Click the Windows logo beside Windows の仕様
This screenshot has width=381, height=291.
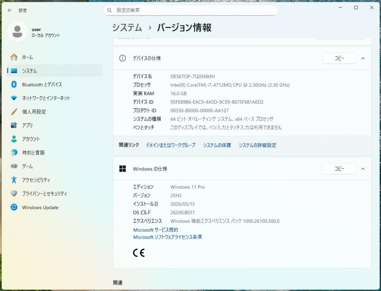(122, 168)
